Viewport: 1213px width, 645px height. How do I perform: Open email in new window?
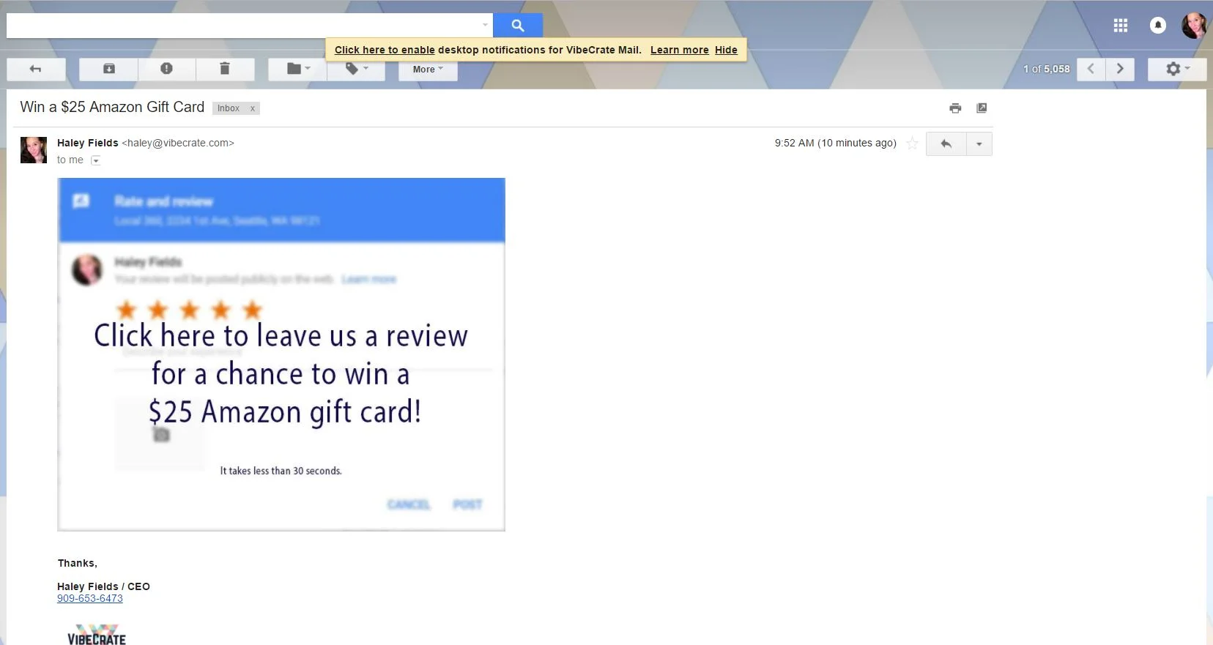[982, 108]
